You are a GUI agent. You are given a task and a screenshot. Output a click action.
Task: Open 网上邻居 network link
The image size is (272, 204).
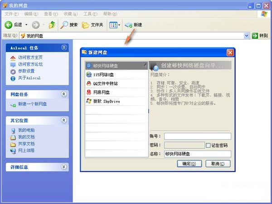tap(26, 151)
